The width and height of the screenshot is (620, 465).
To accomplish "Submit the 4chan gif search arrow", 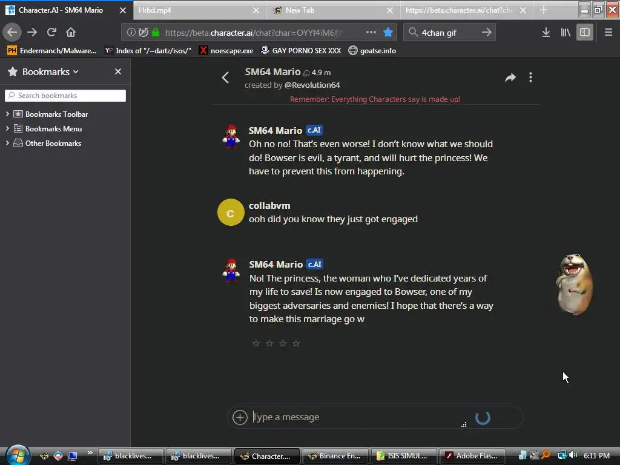I will click(487, 32).
